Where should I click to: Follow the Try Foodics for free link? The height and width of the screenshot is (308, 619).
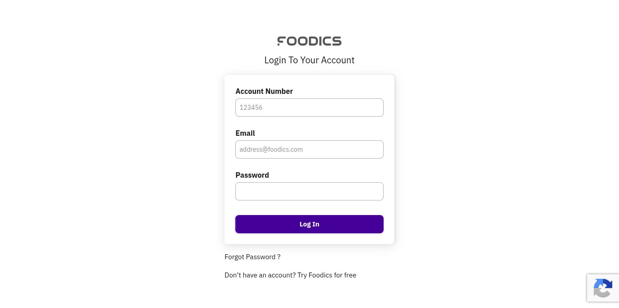327,275
